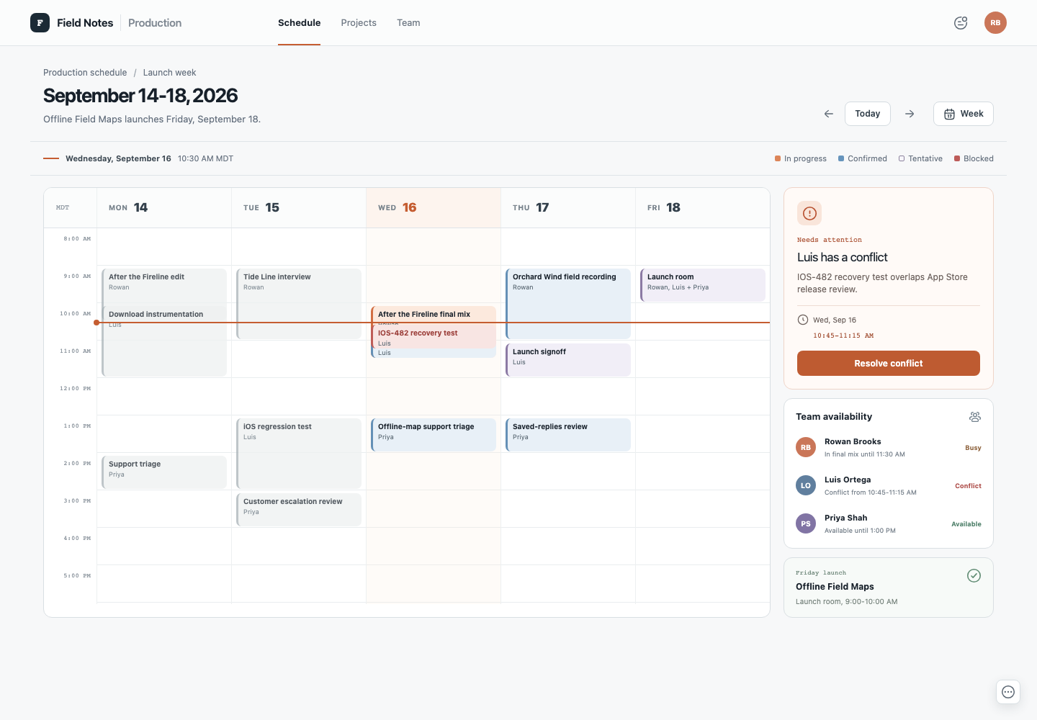Open the Orchard Wind field recording event
Viewport: 1037px width, 720px height.
pyautogui.click(x=568, y=304)
